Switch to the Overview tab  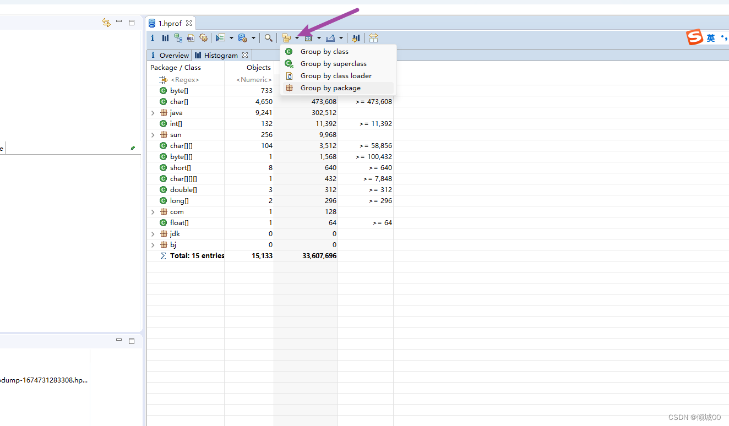point(170,55)
